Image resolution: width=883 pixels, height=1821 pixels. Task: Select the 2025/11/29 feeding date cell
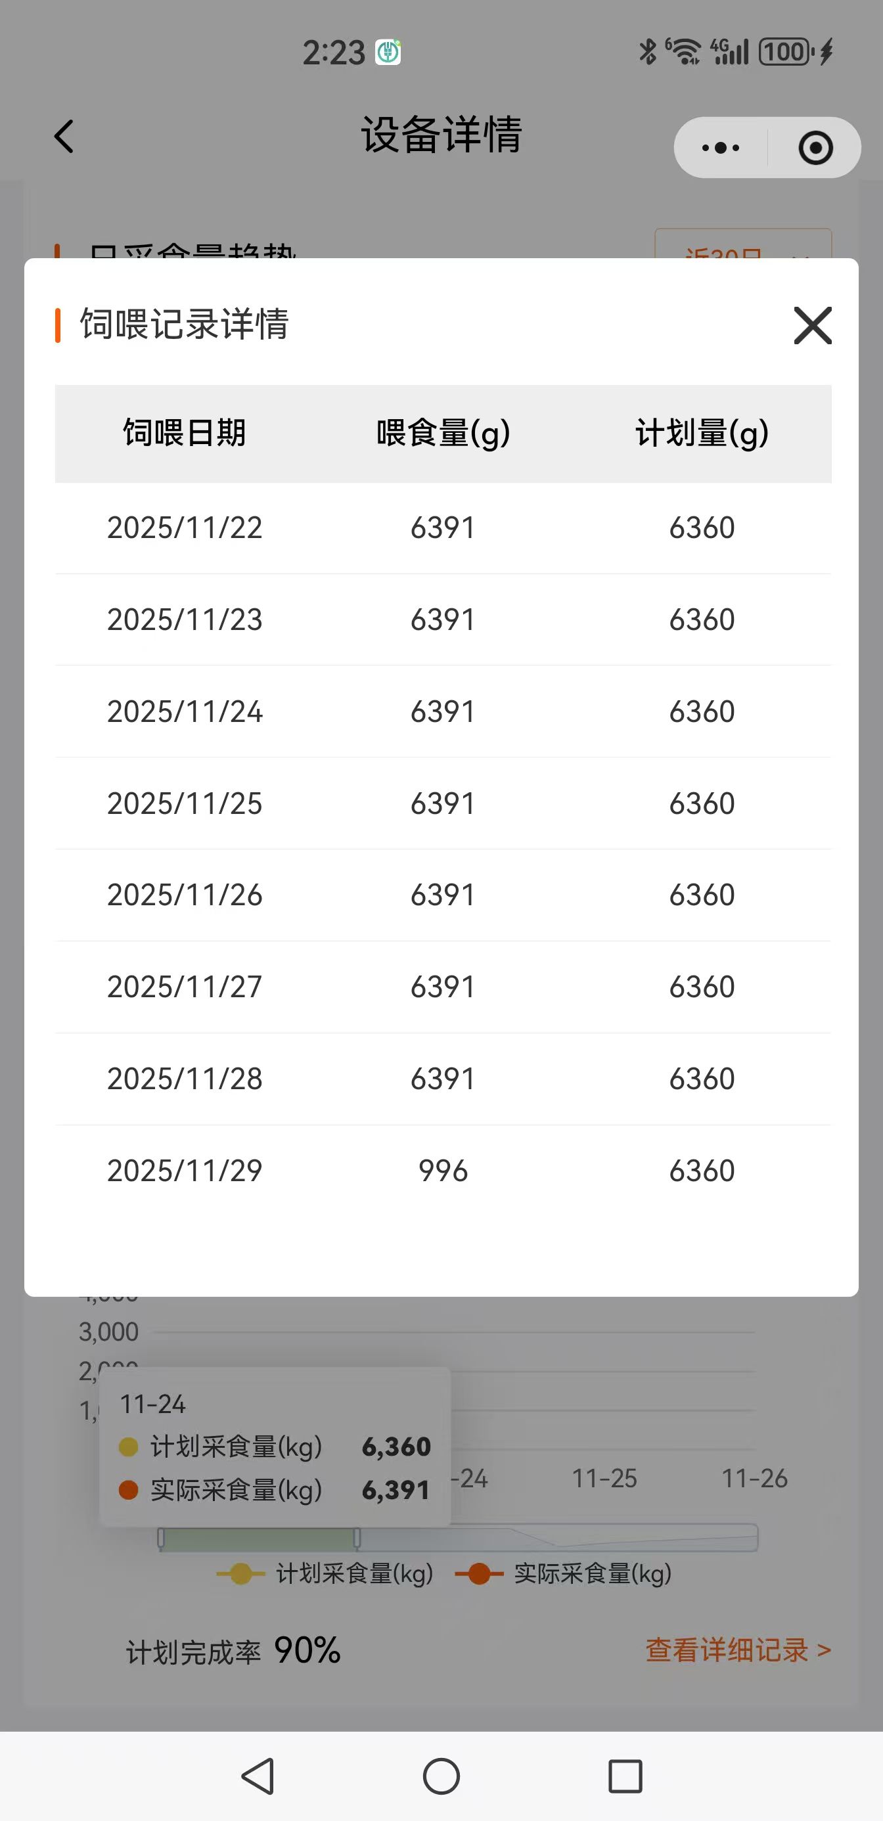click(x=185, y=1171)
